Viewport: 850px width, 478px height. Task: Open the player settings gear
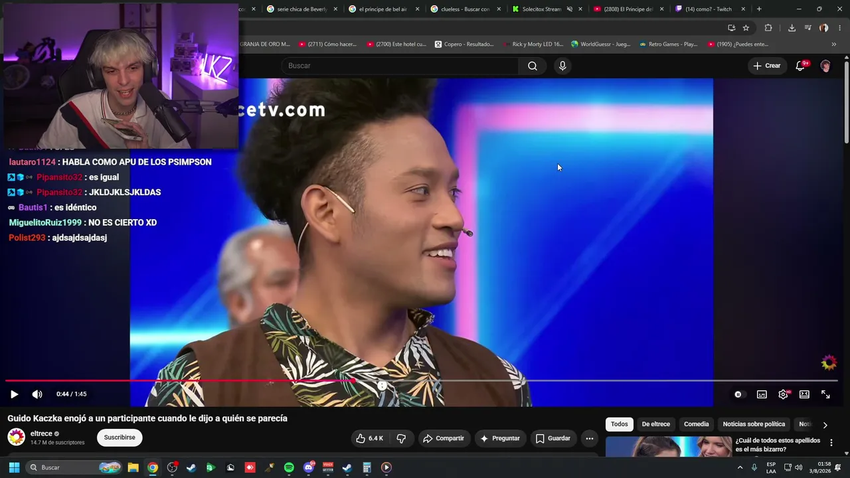pyautogui.click(x=783, y=394)
